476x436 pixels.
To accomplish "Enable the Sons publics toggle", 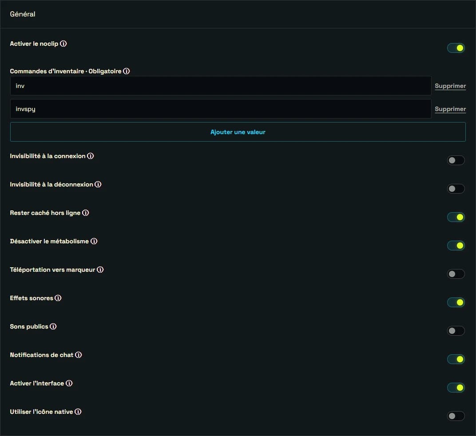I will (x=456, y=331).
